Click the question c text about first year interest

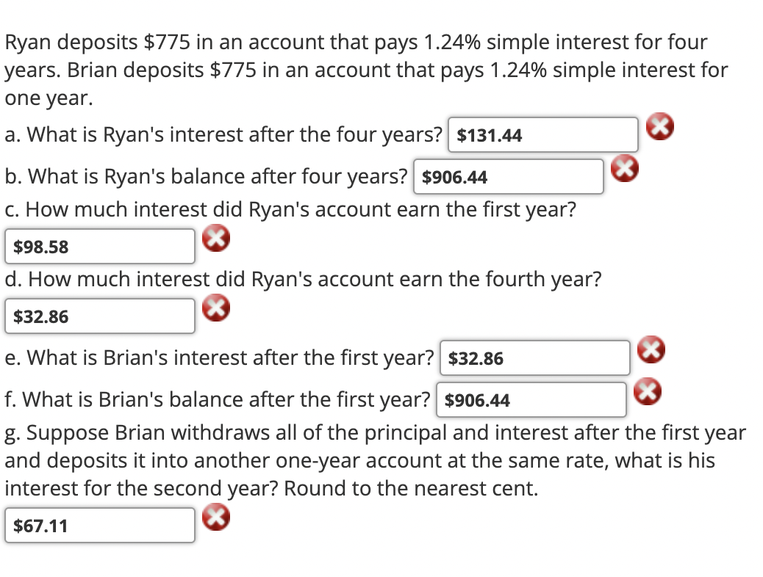[290, 209]
